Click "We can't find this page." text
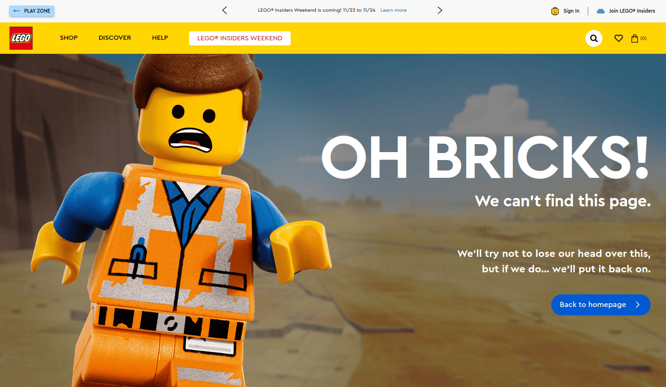Viewport: 666px width, 387px height. pyautogui.click(x=563, y=201)
